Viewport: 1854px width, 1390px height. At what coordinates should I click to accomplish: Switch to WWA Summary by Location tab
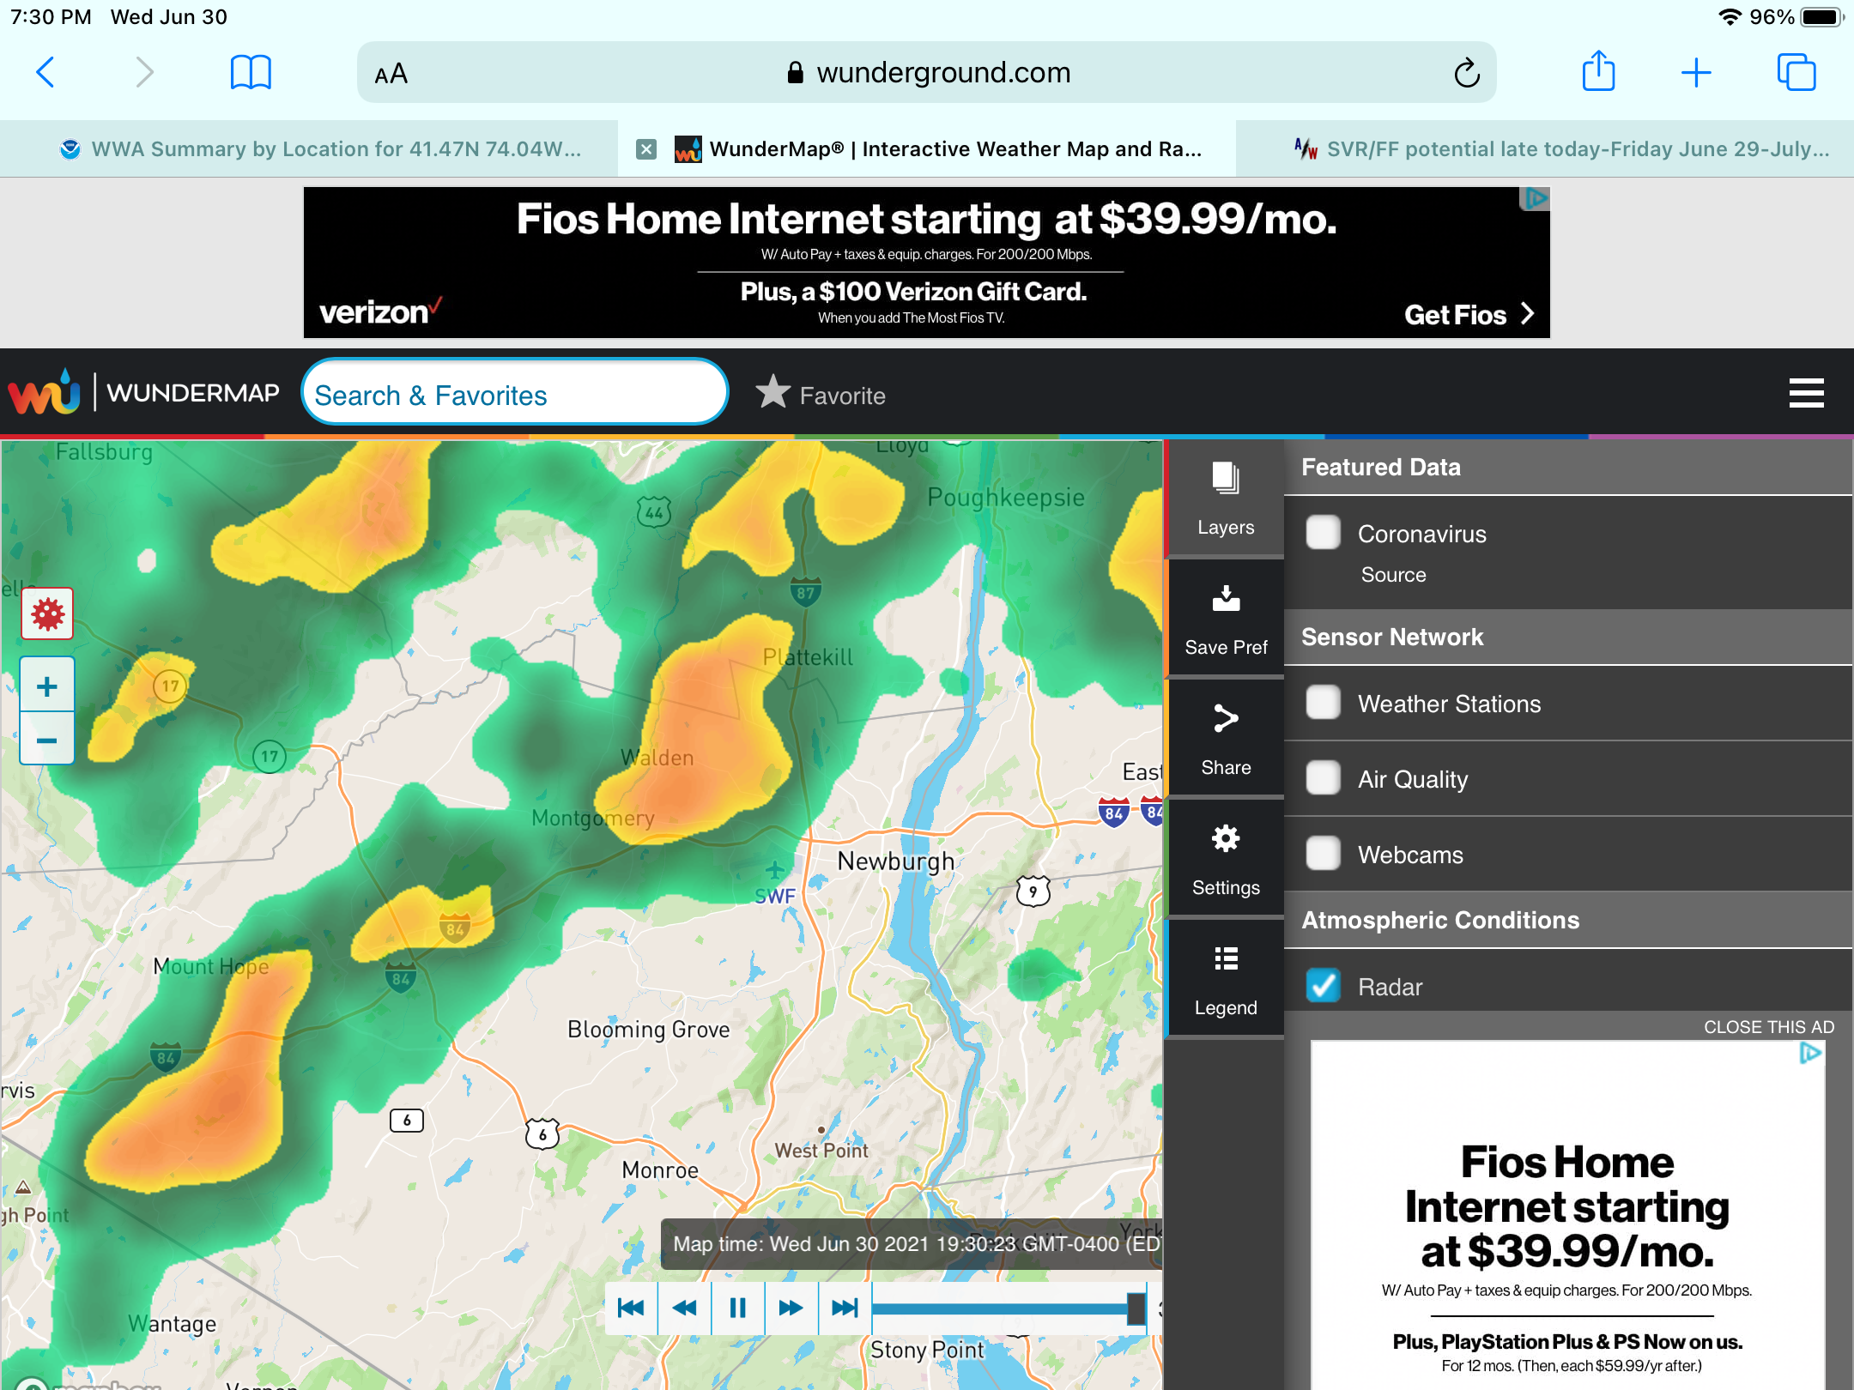point(309,149)
